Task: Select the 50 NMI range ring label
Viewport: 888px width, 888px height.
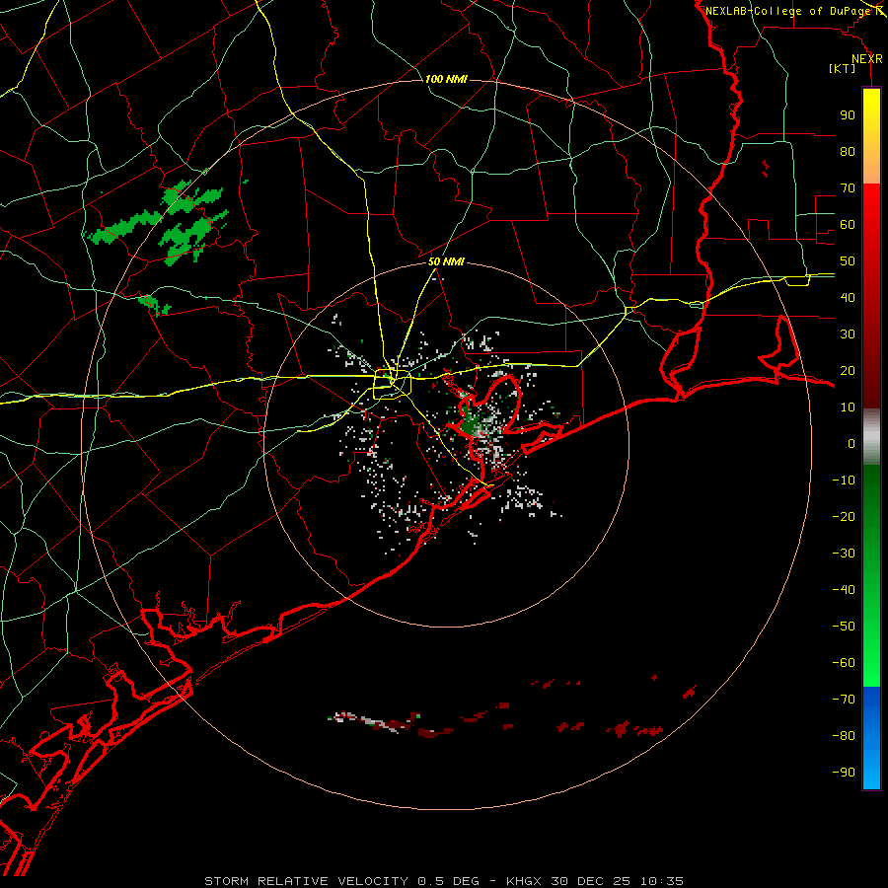Action: (x=446, y=261)
